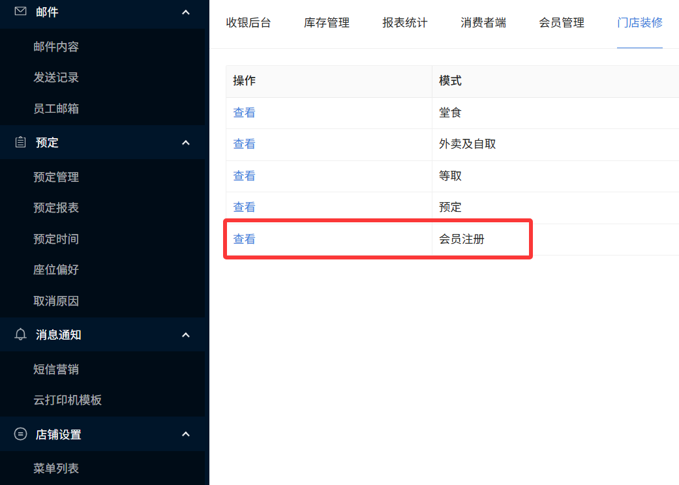Select 预定管理 in the sidebar

56,177
